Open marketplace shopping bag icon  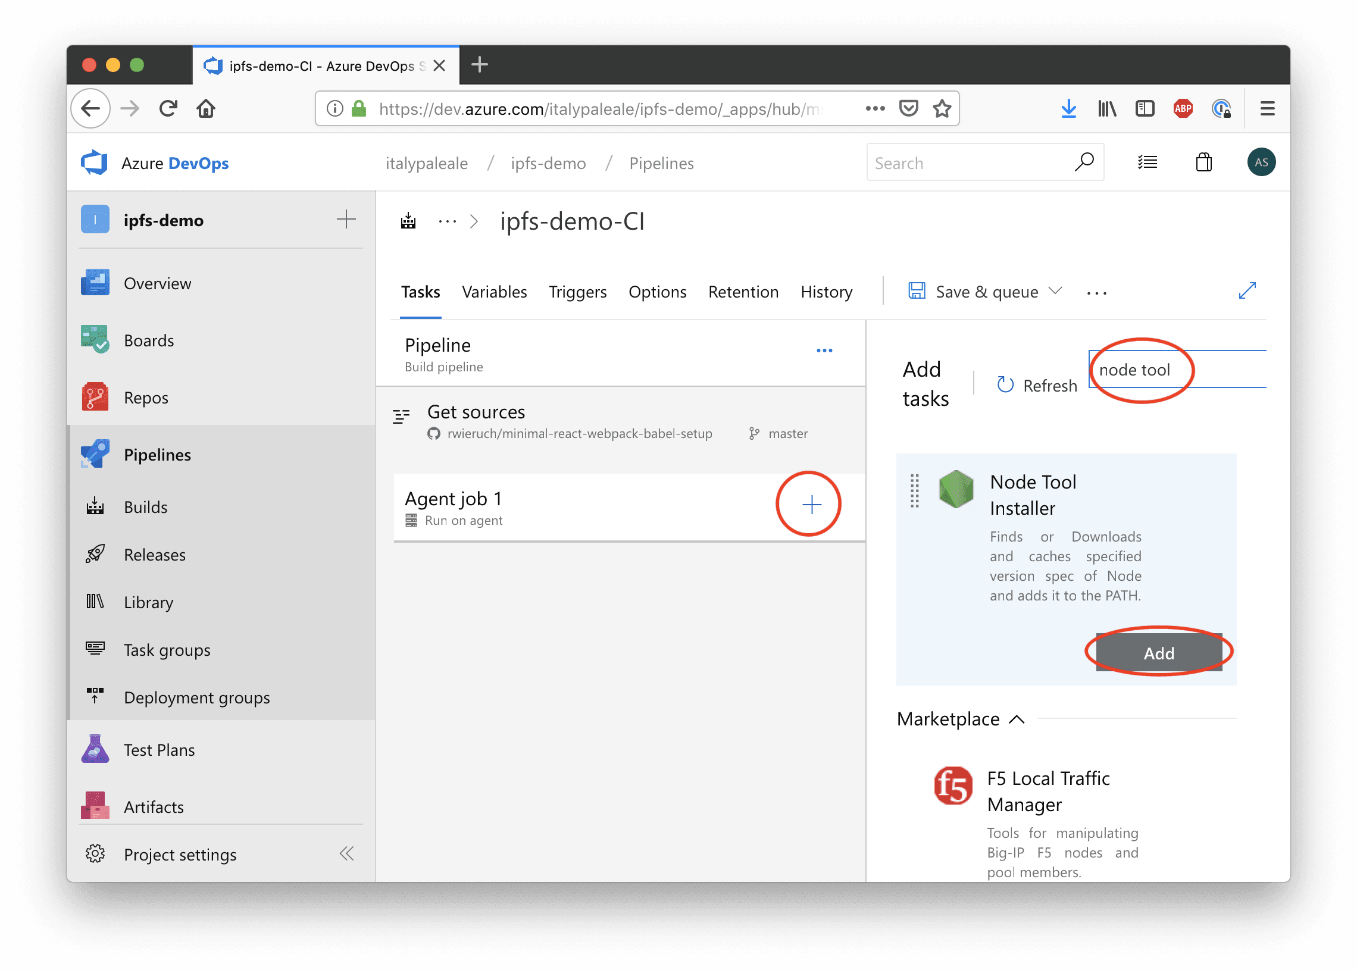(1203, 162)
